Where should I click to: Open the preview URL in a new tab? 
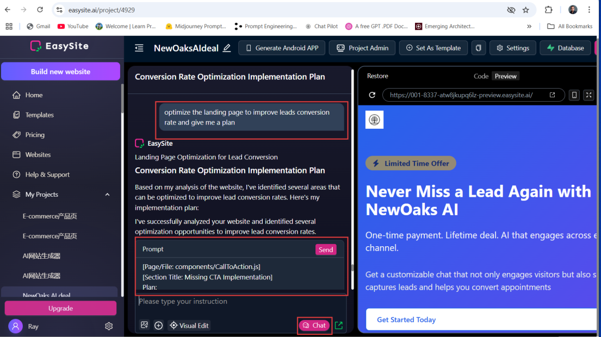[x=552, y=95]
